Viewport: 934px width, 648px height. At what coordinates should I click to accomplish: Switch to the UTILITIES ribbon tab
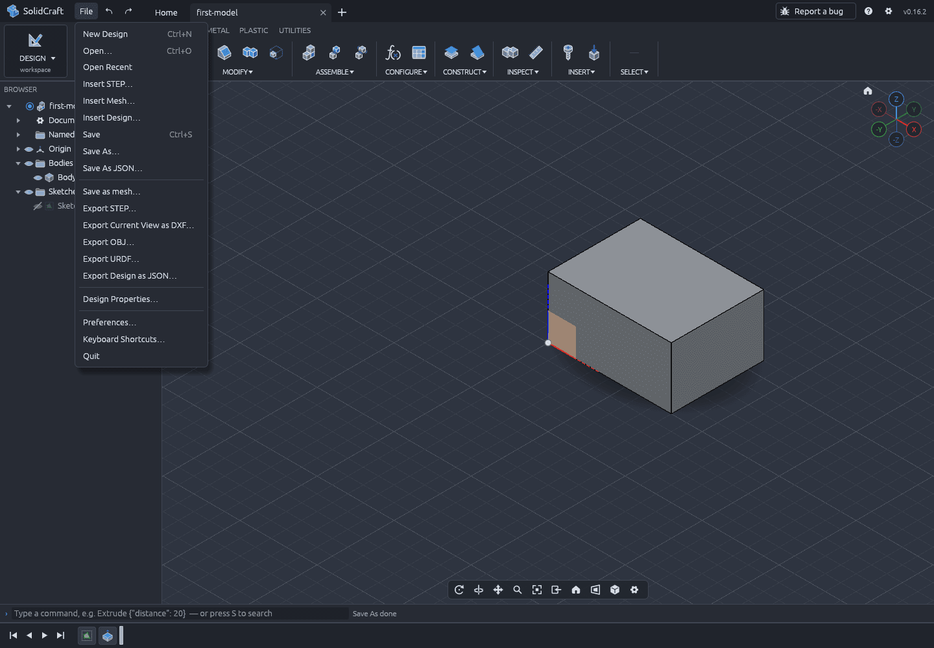(294, 30)
